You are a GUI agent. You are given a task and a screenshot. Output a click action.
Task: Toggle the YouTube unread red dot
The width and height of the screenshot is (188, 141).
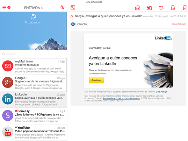16,127
